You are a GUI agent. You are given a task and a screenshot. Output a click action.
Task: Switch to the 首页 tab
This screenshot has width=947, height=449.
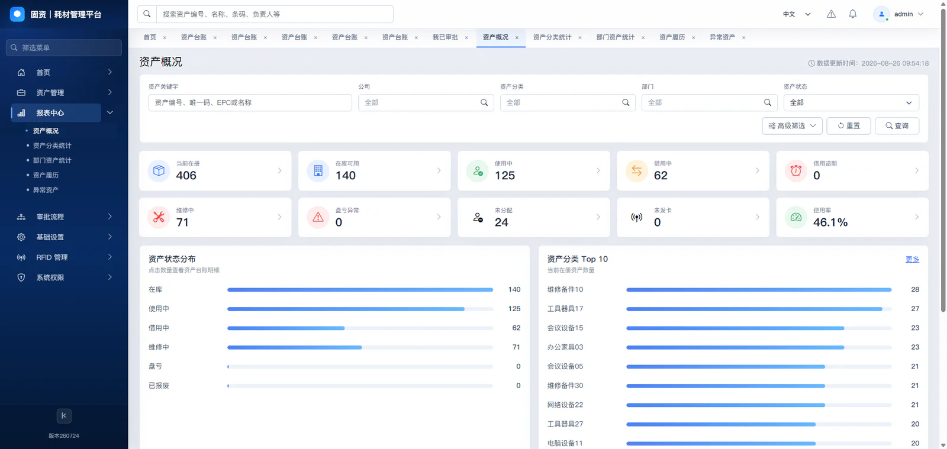pos(150,37)
